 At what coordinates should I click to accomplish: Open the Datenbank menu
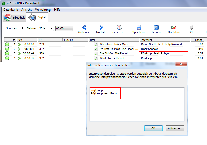point(10,10)
